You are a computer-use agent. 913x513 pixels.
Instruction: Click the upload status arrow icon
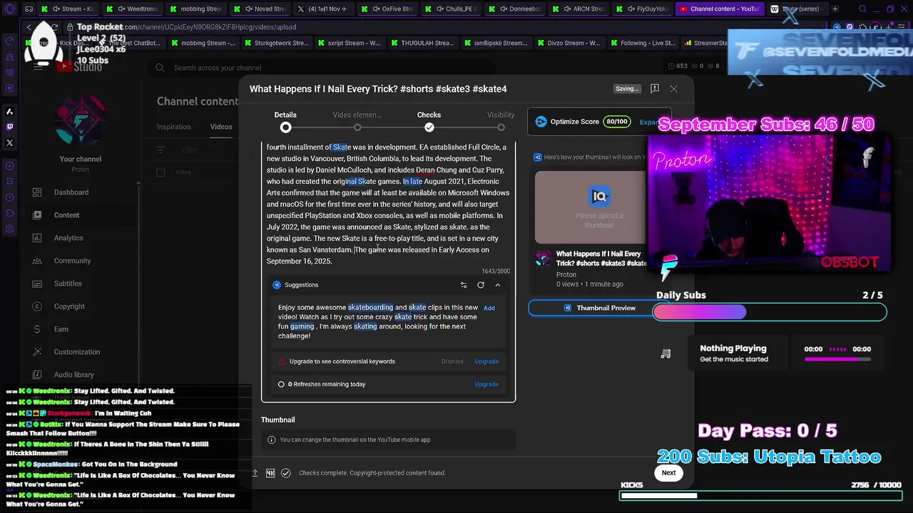pyautogui.click(x=255, y=473)
